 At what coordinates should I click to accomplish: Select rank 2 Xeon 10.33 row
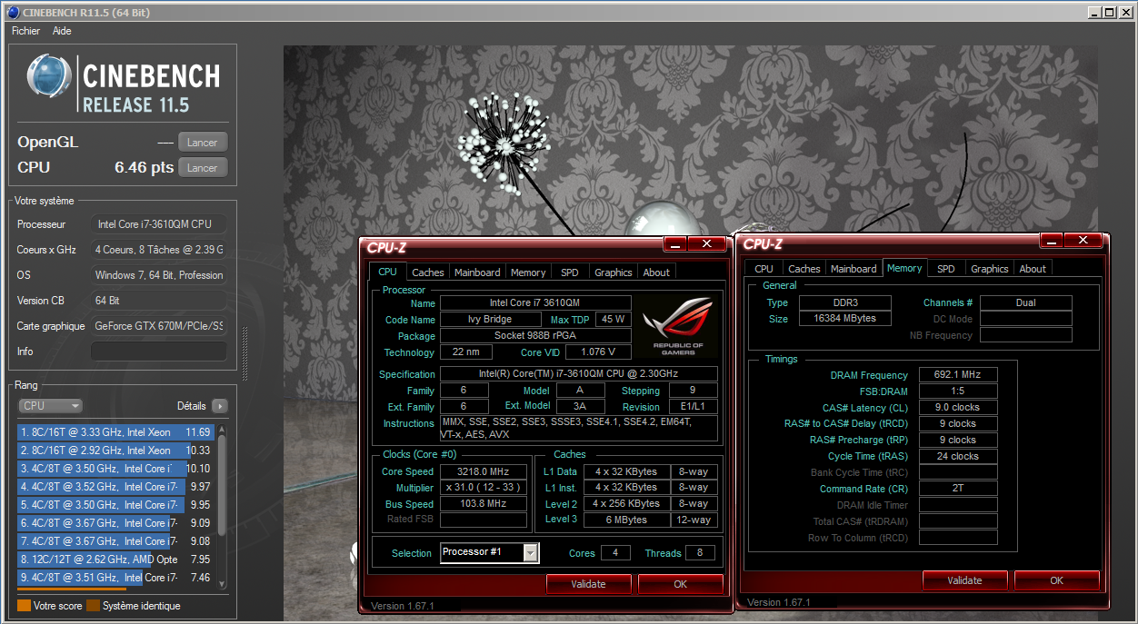tap(115, 451)
